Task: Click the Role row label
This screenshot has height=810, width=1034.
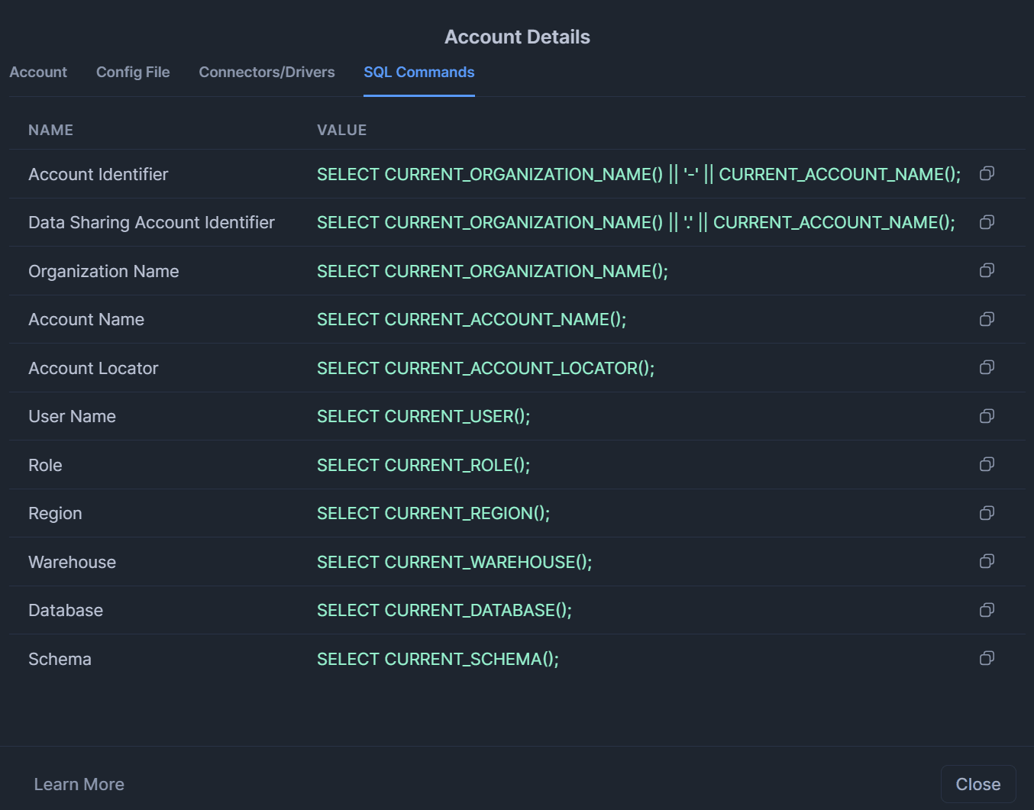Action: [45, 465]
